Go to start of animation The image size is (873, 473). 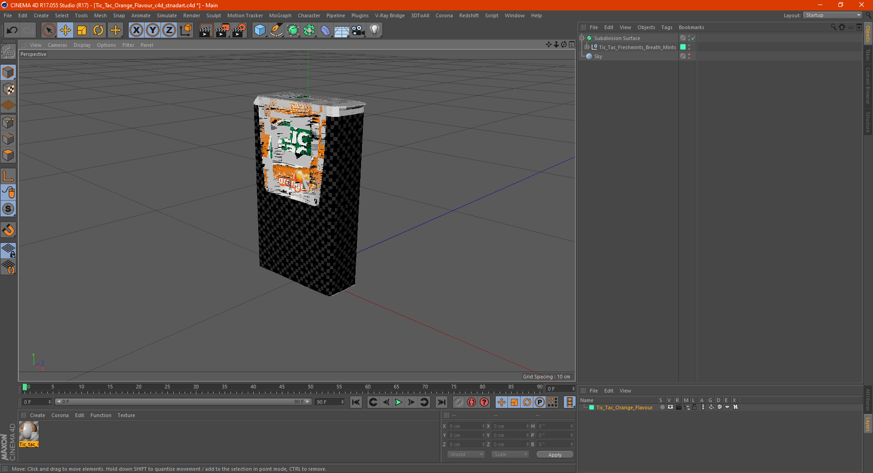point(356,402)
